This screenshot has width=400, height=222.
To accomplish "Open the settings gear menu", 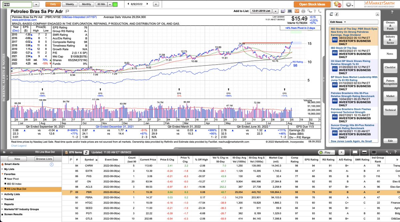I will pos(349,5).
